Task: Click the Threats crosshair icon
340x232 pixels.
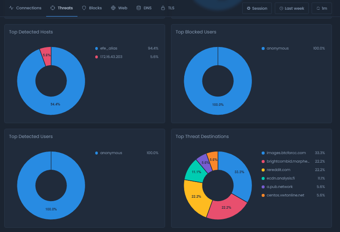Action: [x=53, y=8]
